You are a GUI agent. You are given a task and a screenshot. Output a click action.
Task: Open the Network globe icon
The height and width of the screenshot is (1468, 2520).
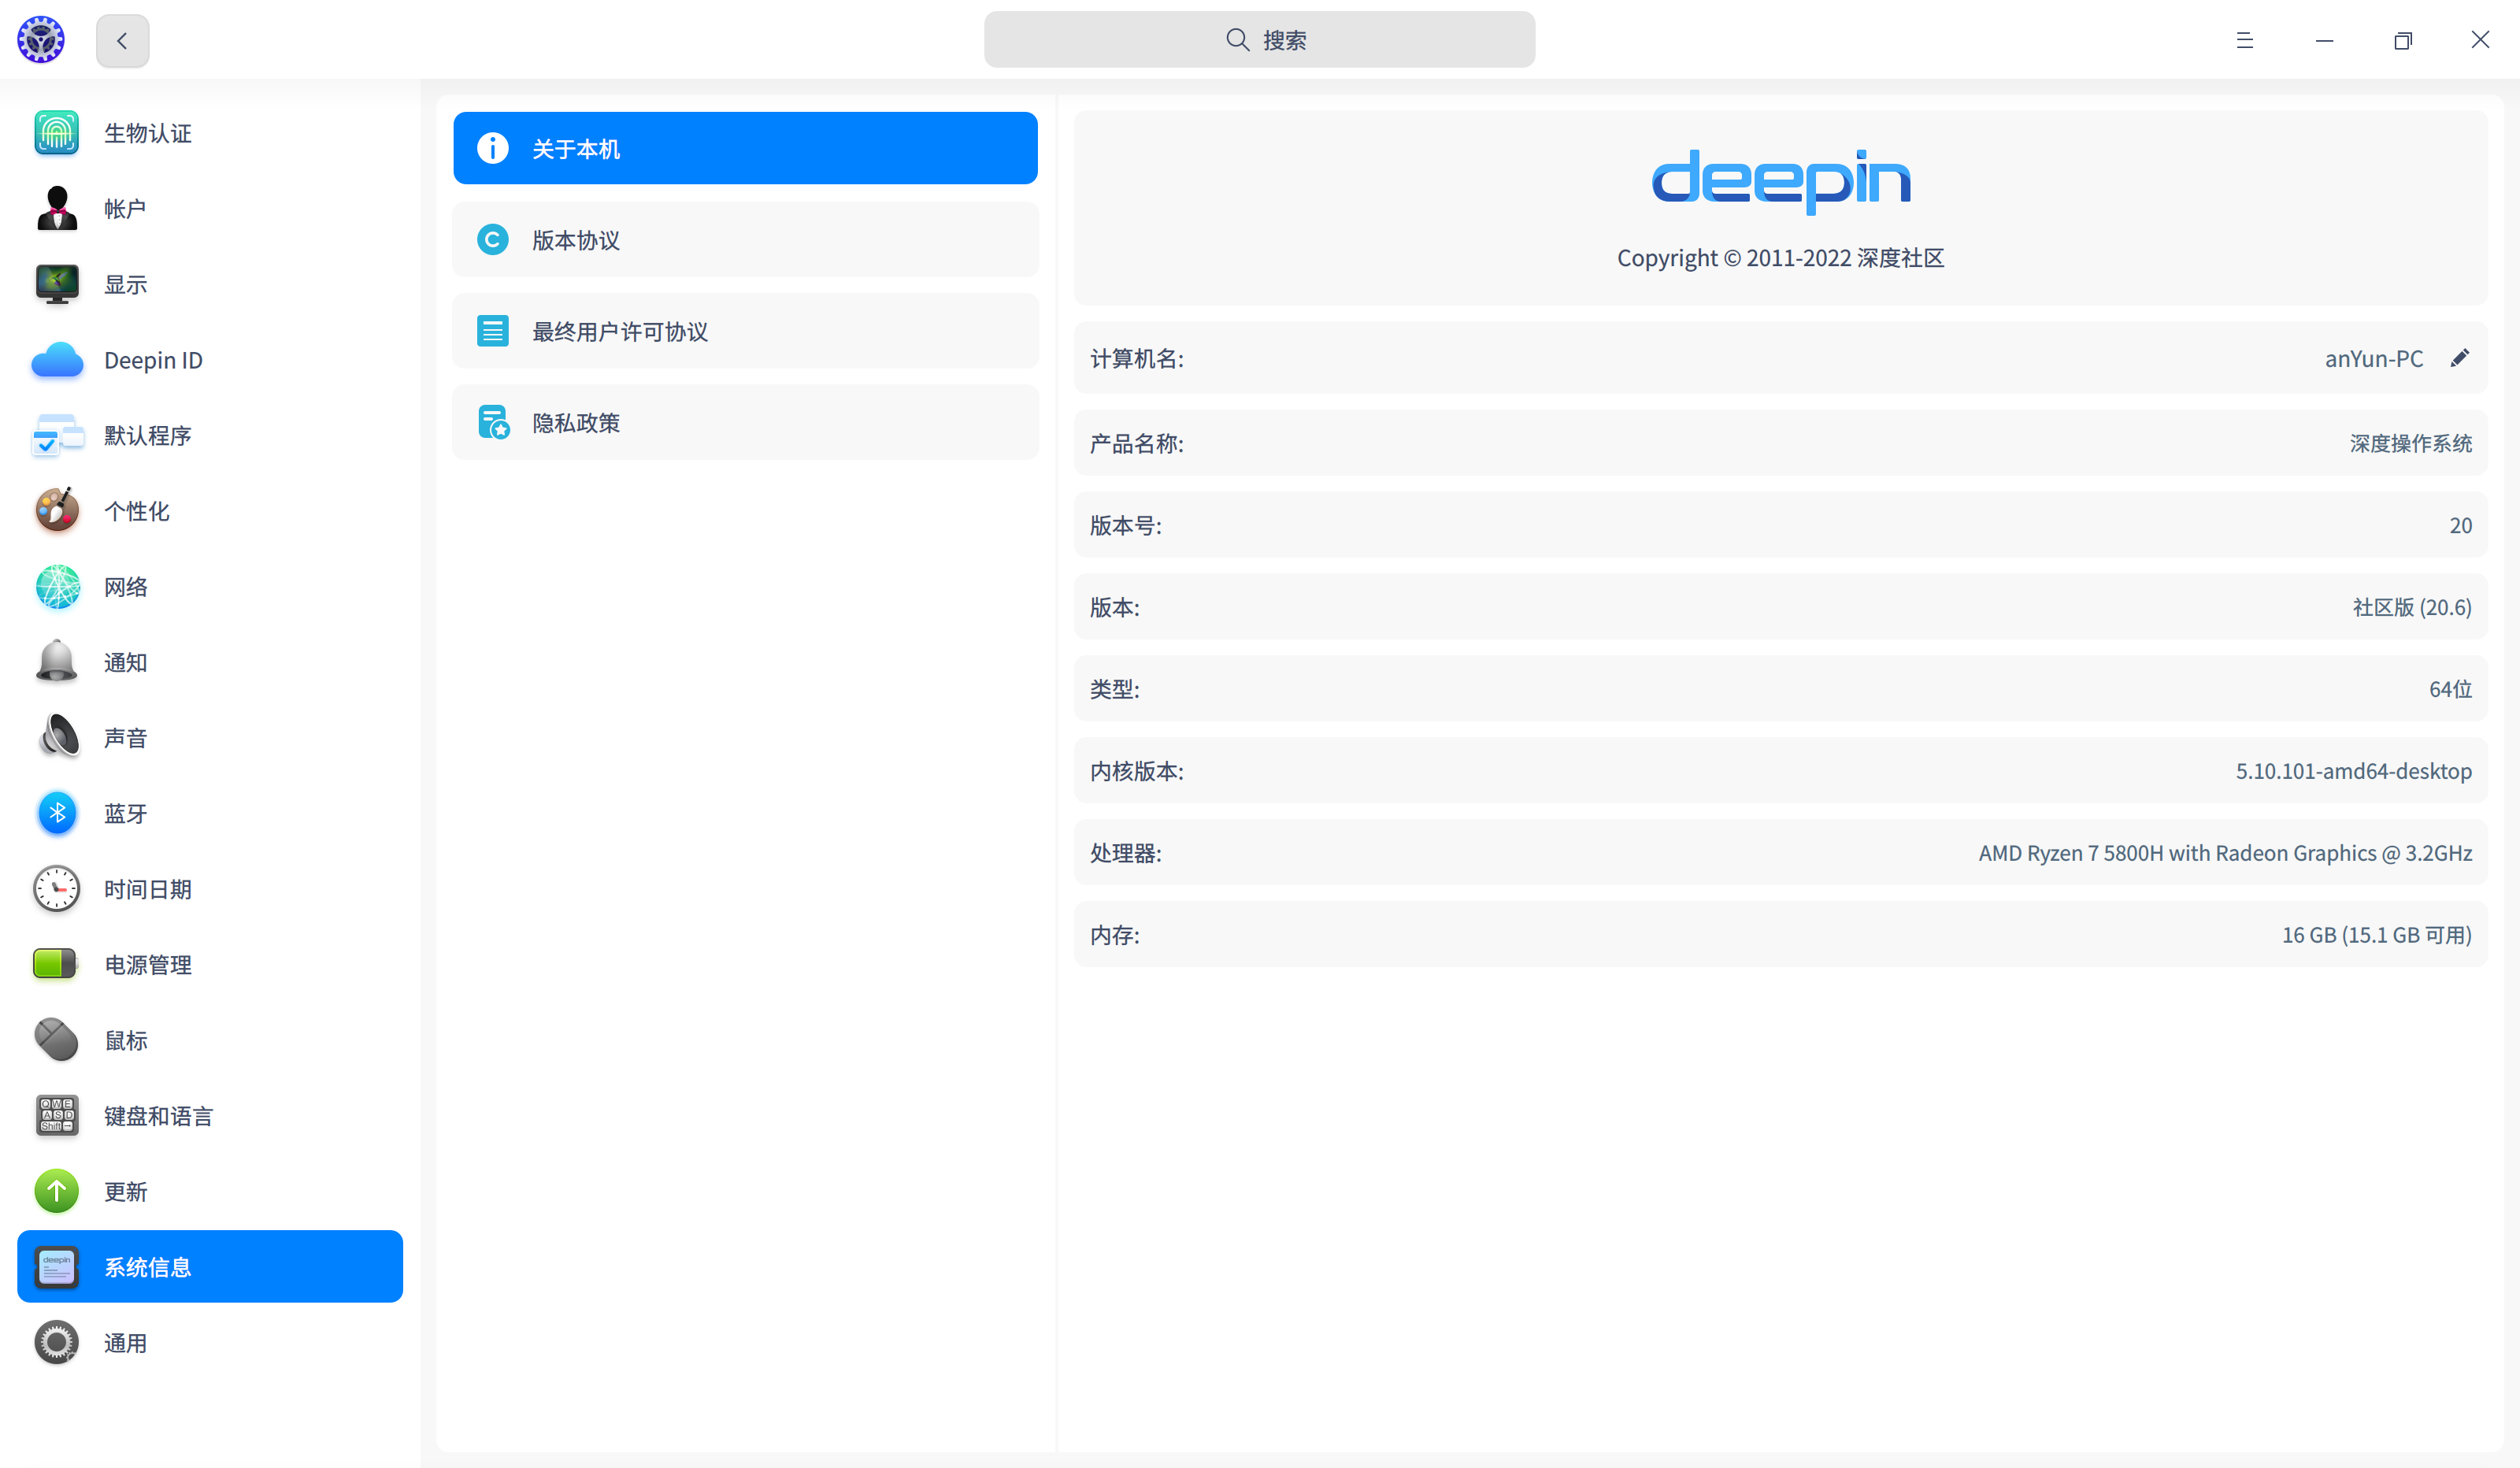click(57, 587)
